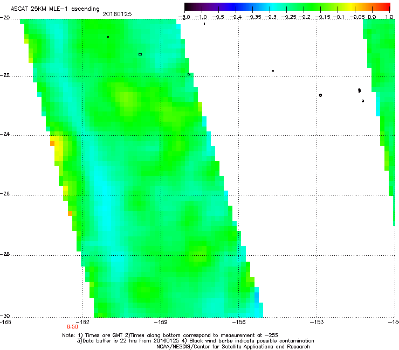The height and width of the screenshot is (350, 399).
Task: Click the -20 latitude axis label
Action: [5, 18]
